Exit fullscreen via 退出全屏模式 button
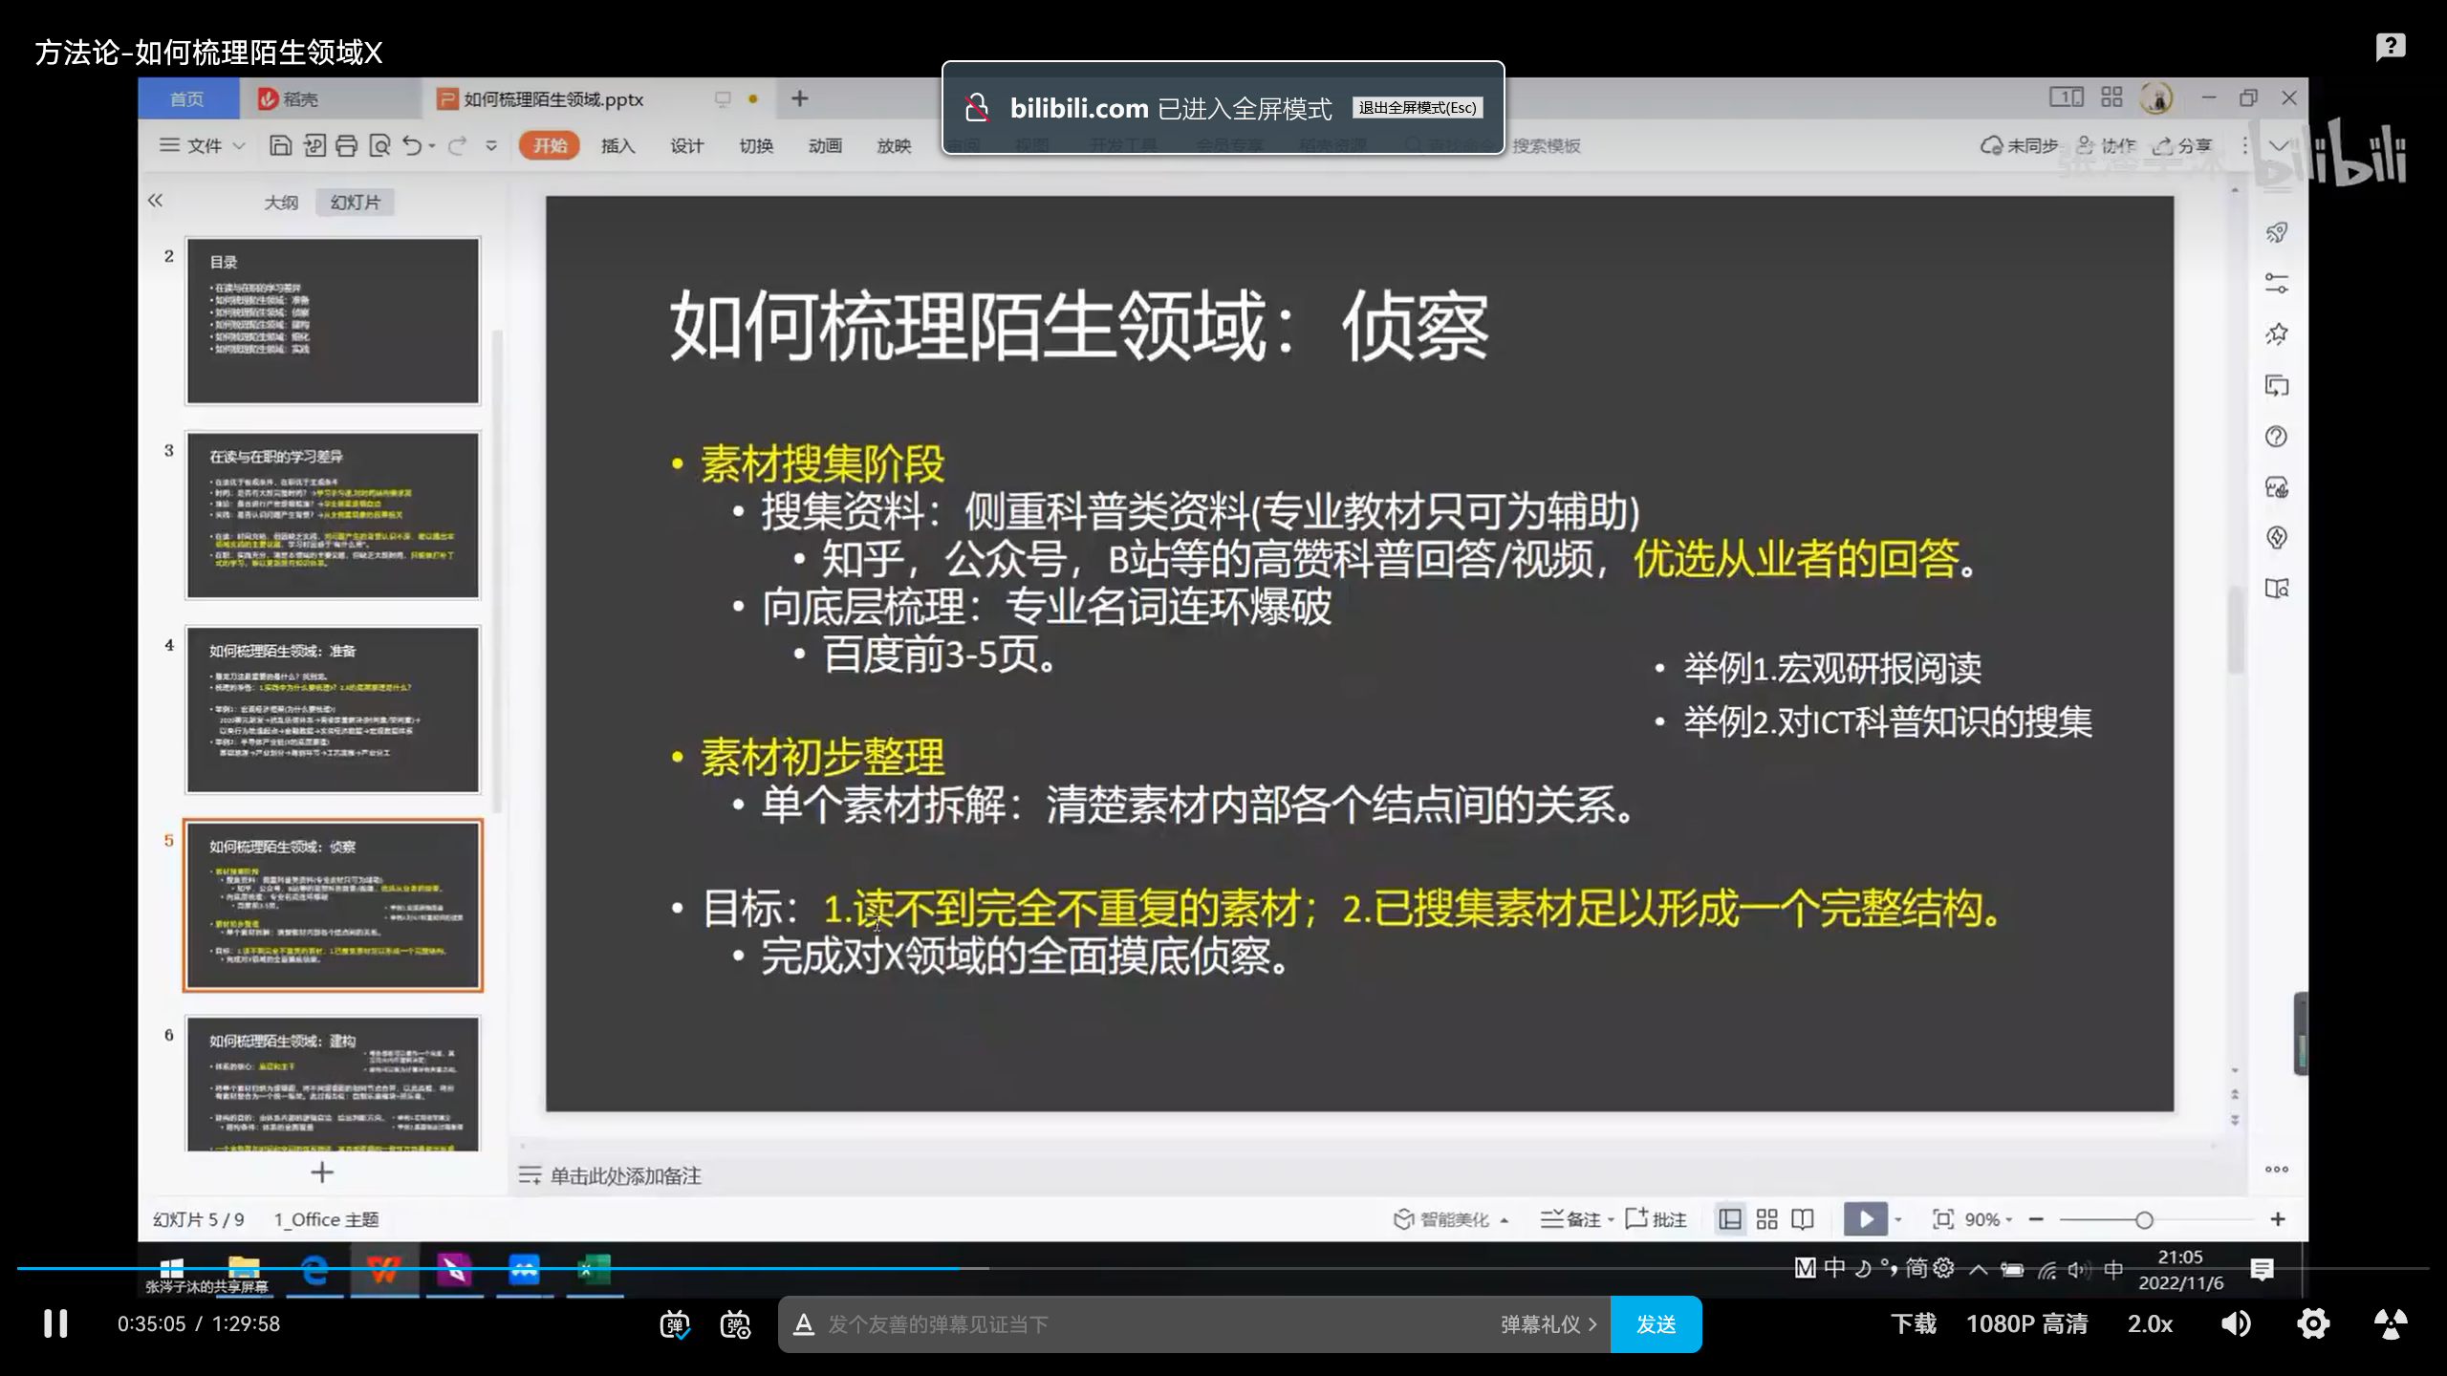Screen dimensions: 2447x1376 point(1417,108)
